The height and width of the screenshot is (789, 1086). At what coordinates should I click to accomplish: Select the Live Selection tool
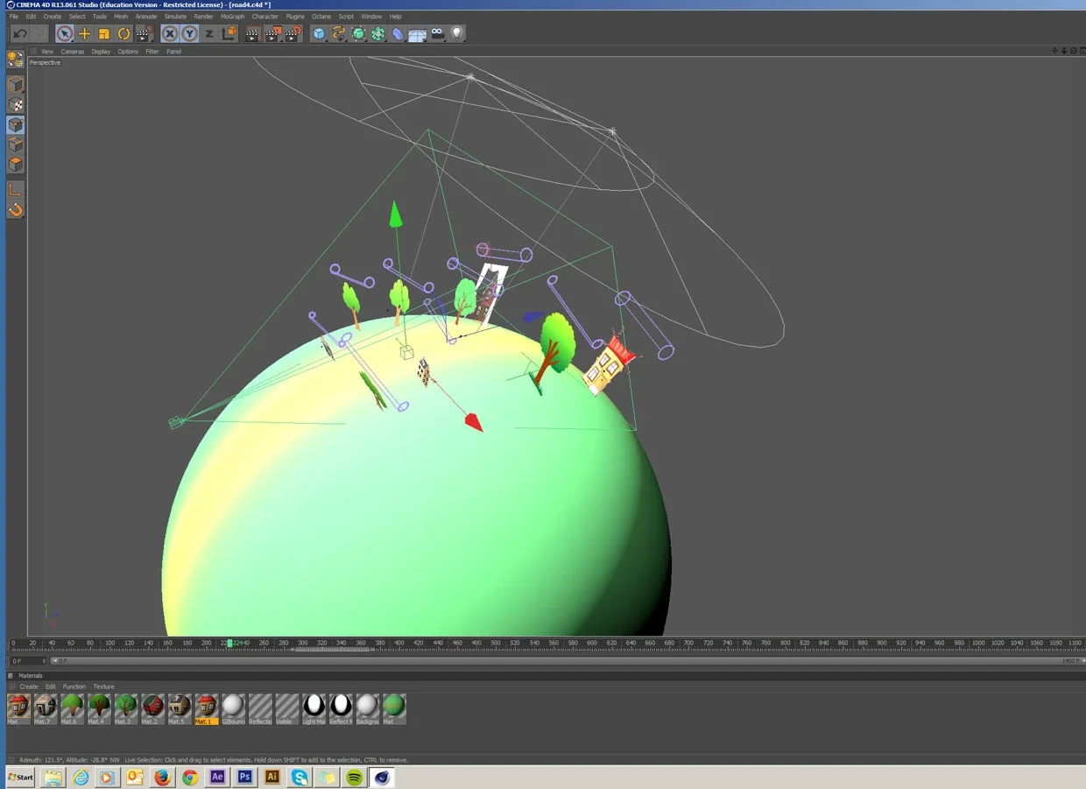coord(65,33)
